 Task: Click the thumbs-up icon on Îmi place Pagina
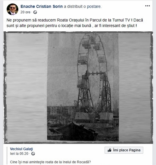tap(110, 150)
